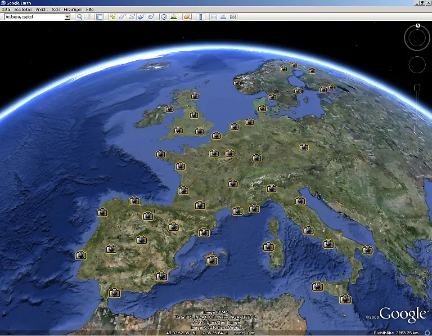Click the Google Earth title bar icon

(x=3, y=3)
